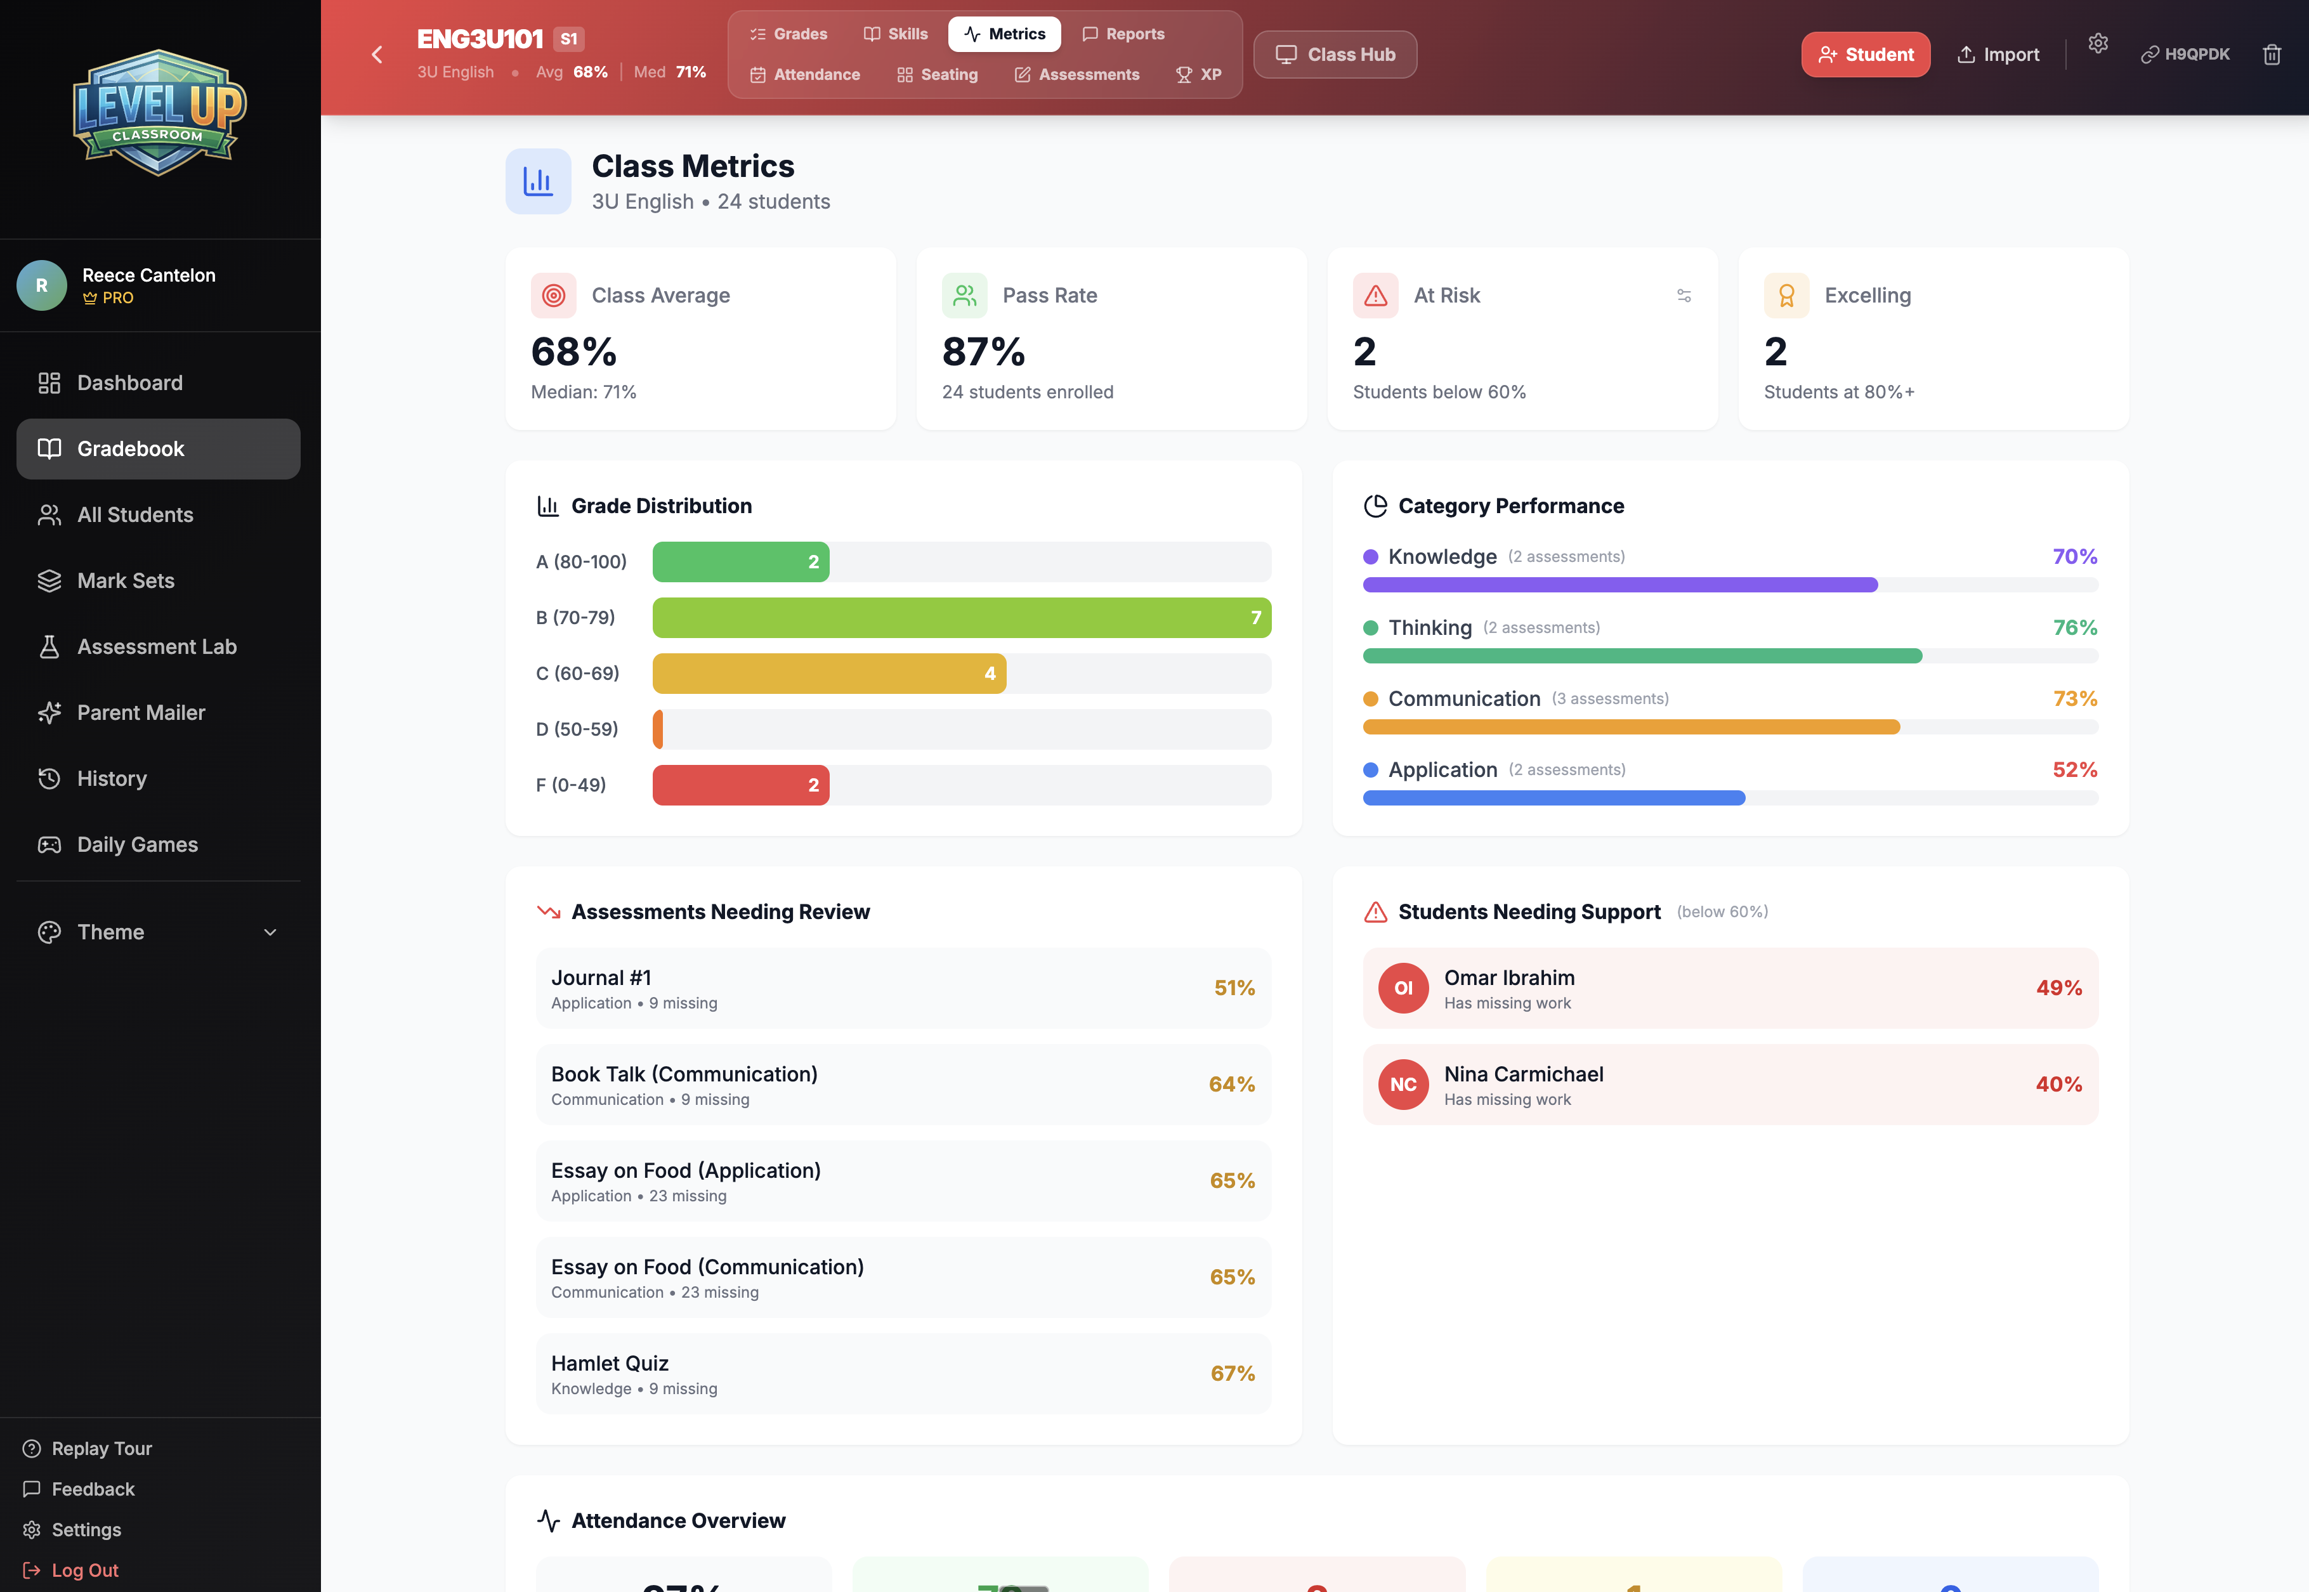Open the Seating tab
Screen dimensions: 2309x1592
(x=936, y=75)
